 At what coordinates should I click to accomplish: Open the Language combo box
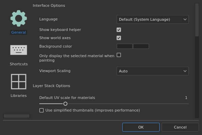point(153,19)
